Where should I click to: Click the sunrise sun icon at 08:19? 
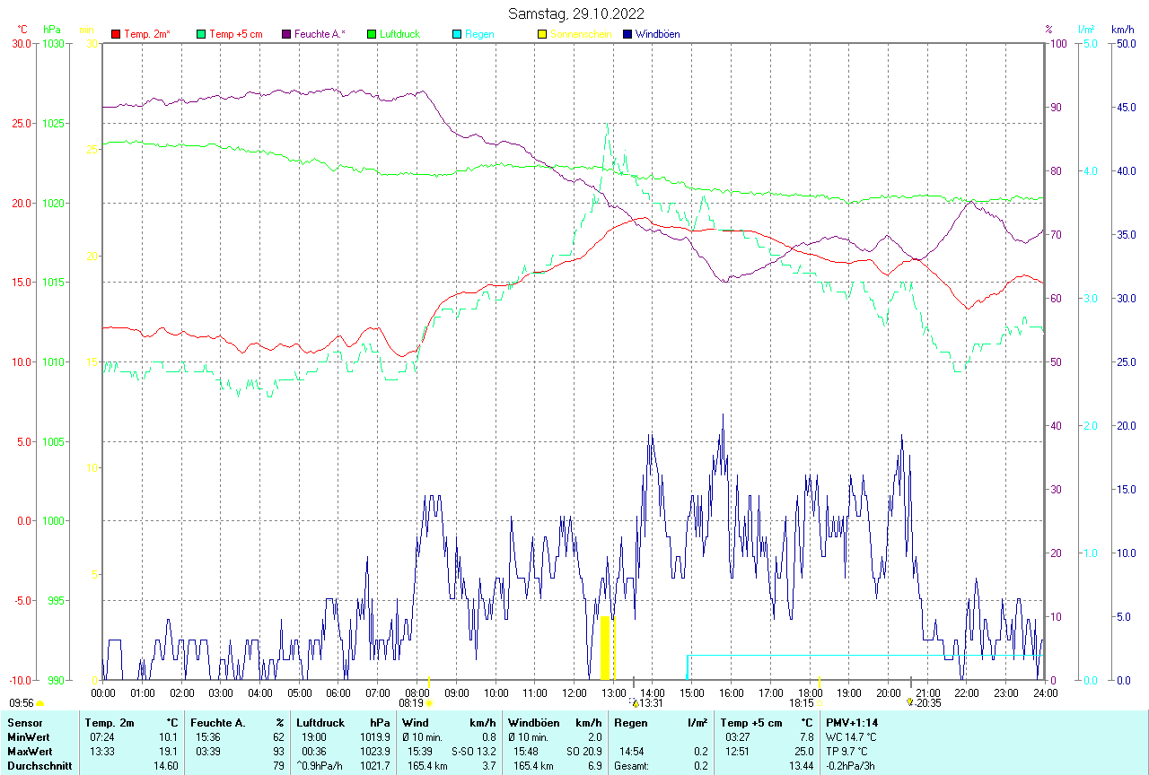click(x=429, y=703)
